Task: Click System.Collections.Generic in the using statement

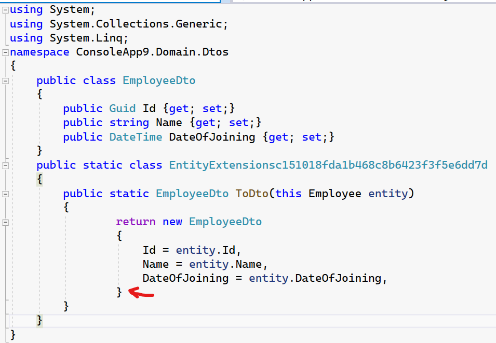Action: [138, 24]
